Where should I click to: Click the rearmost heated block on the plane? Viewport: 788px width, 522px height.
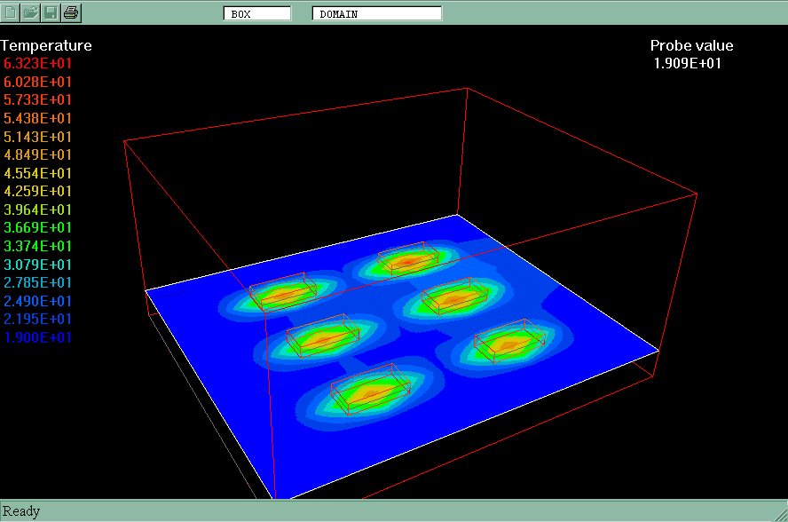tap(408, 260)
